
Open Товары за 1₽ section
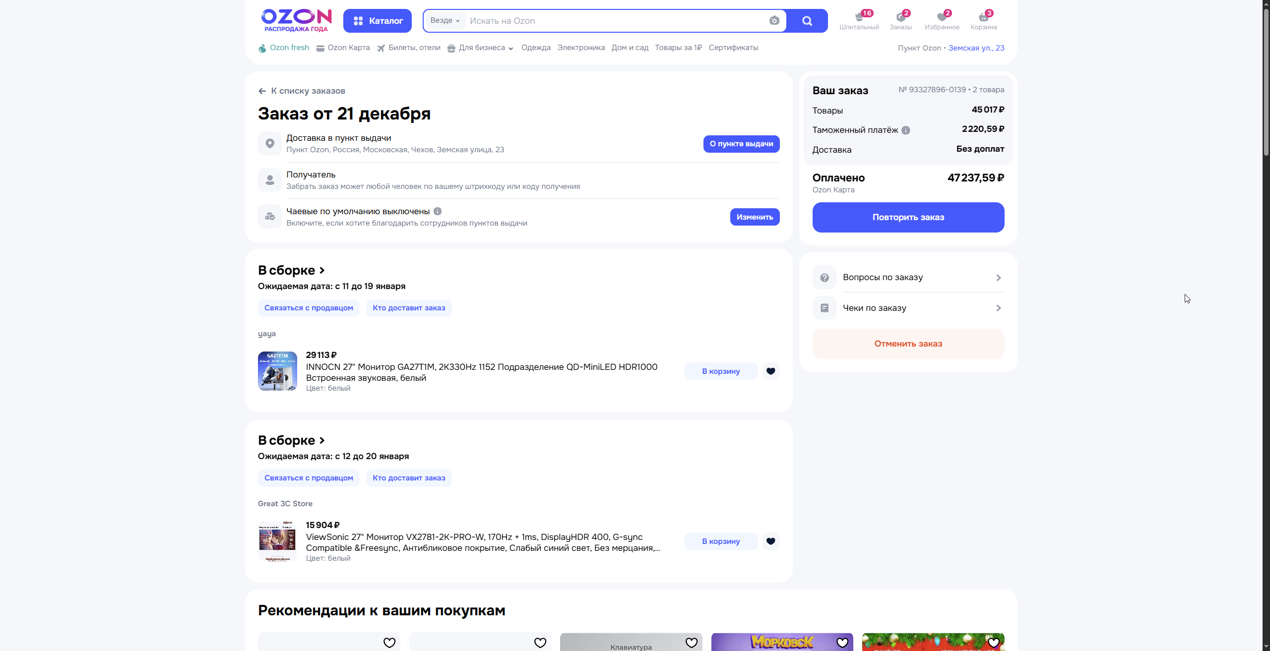[x=679, y=48]
